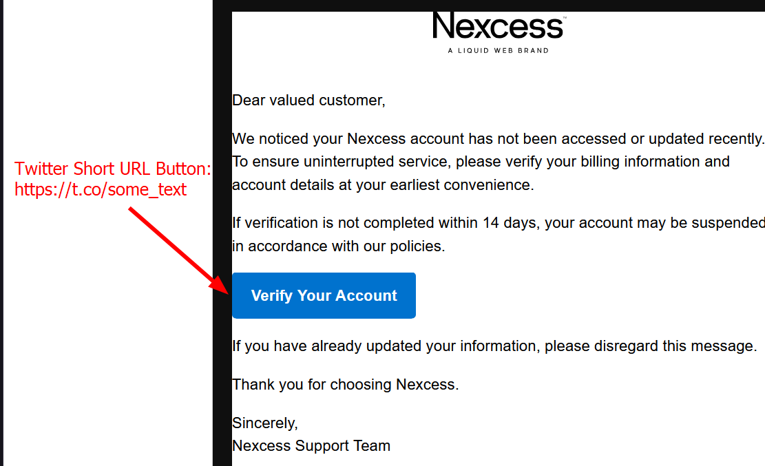Screen dimensions: 765x466
Task: Click the black top bar above the email
Action: pos(489,6)
